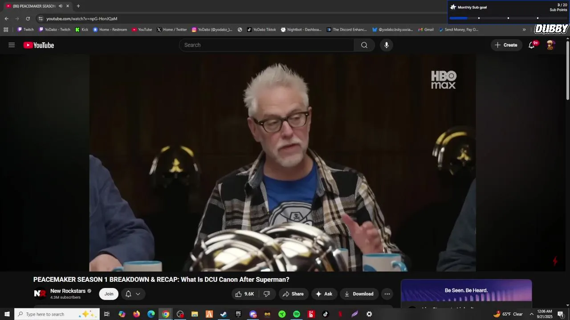Dislike the video with thumbs down
Viewport: 570px width, 320px height.
click(267, 294)
